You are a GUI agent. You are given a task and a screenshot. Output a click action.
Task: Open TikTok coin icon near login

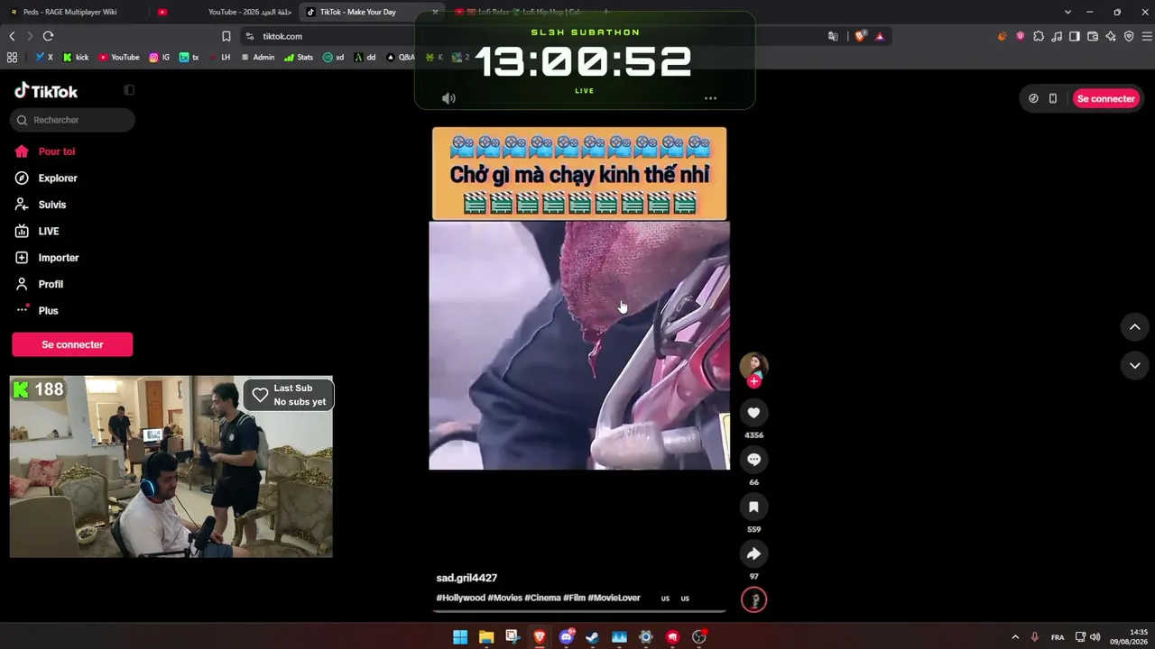pos(1033,98)
